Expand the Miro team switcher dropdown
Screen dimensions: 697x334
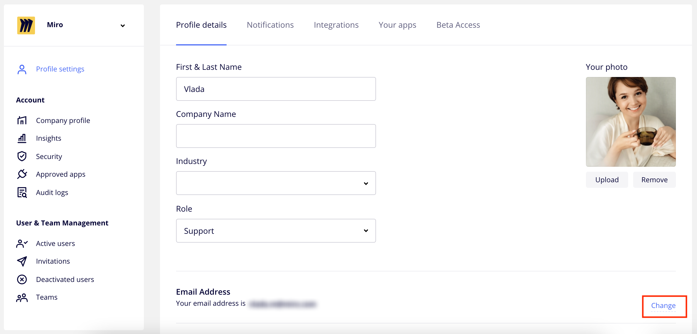coord(122,26)
